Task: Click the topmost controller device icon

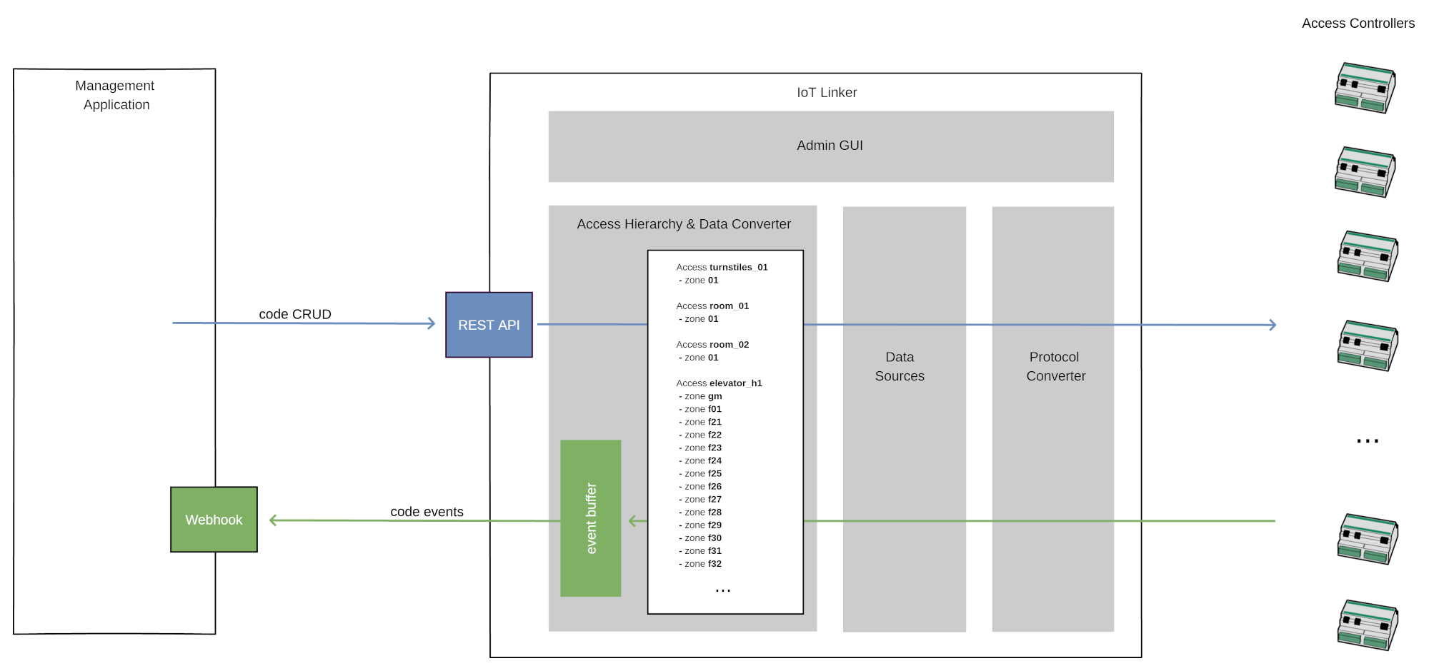Action: (1365, 89)
